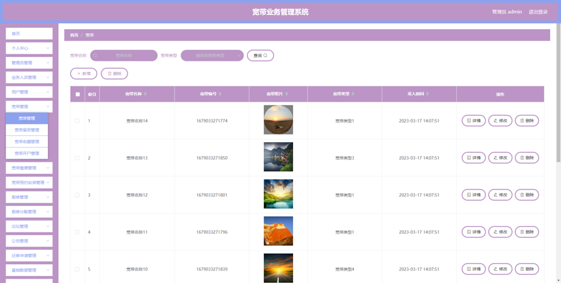Open 宽带开户管理 submenu item
561x283 pixels.
point(27,153)
